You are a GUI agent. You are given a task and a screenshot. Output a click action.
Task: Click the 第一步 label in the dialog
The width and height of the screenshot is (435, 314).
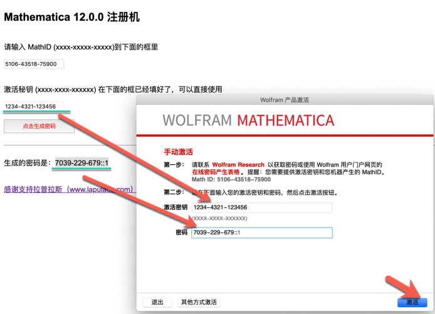[x=174, y=165]
